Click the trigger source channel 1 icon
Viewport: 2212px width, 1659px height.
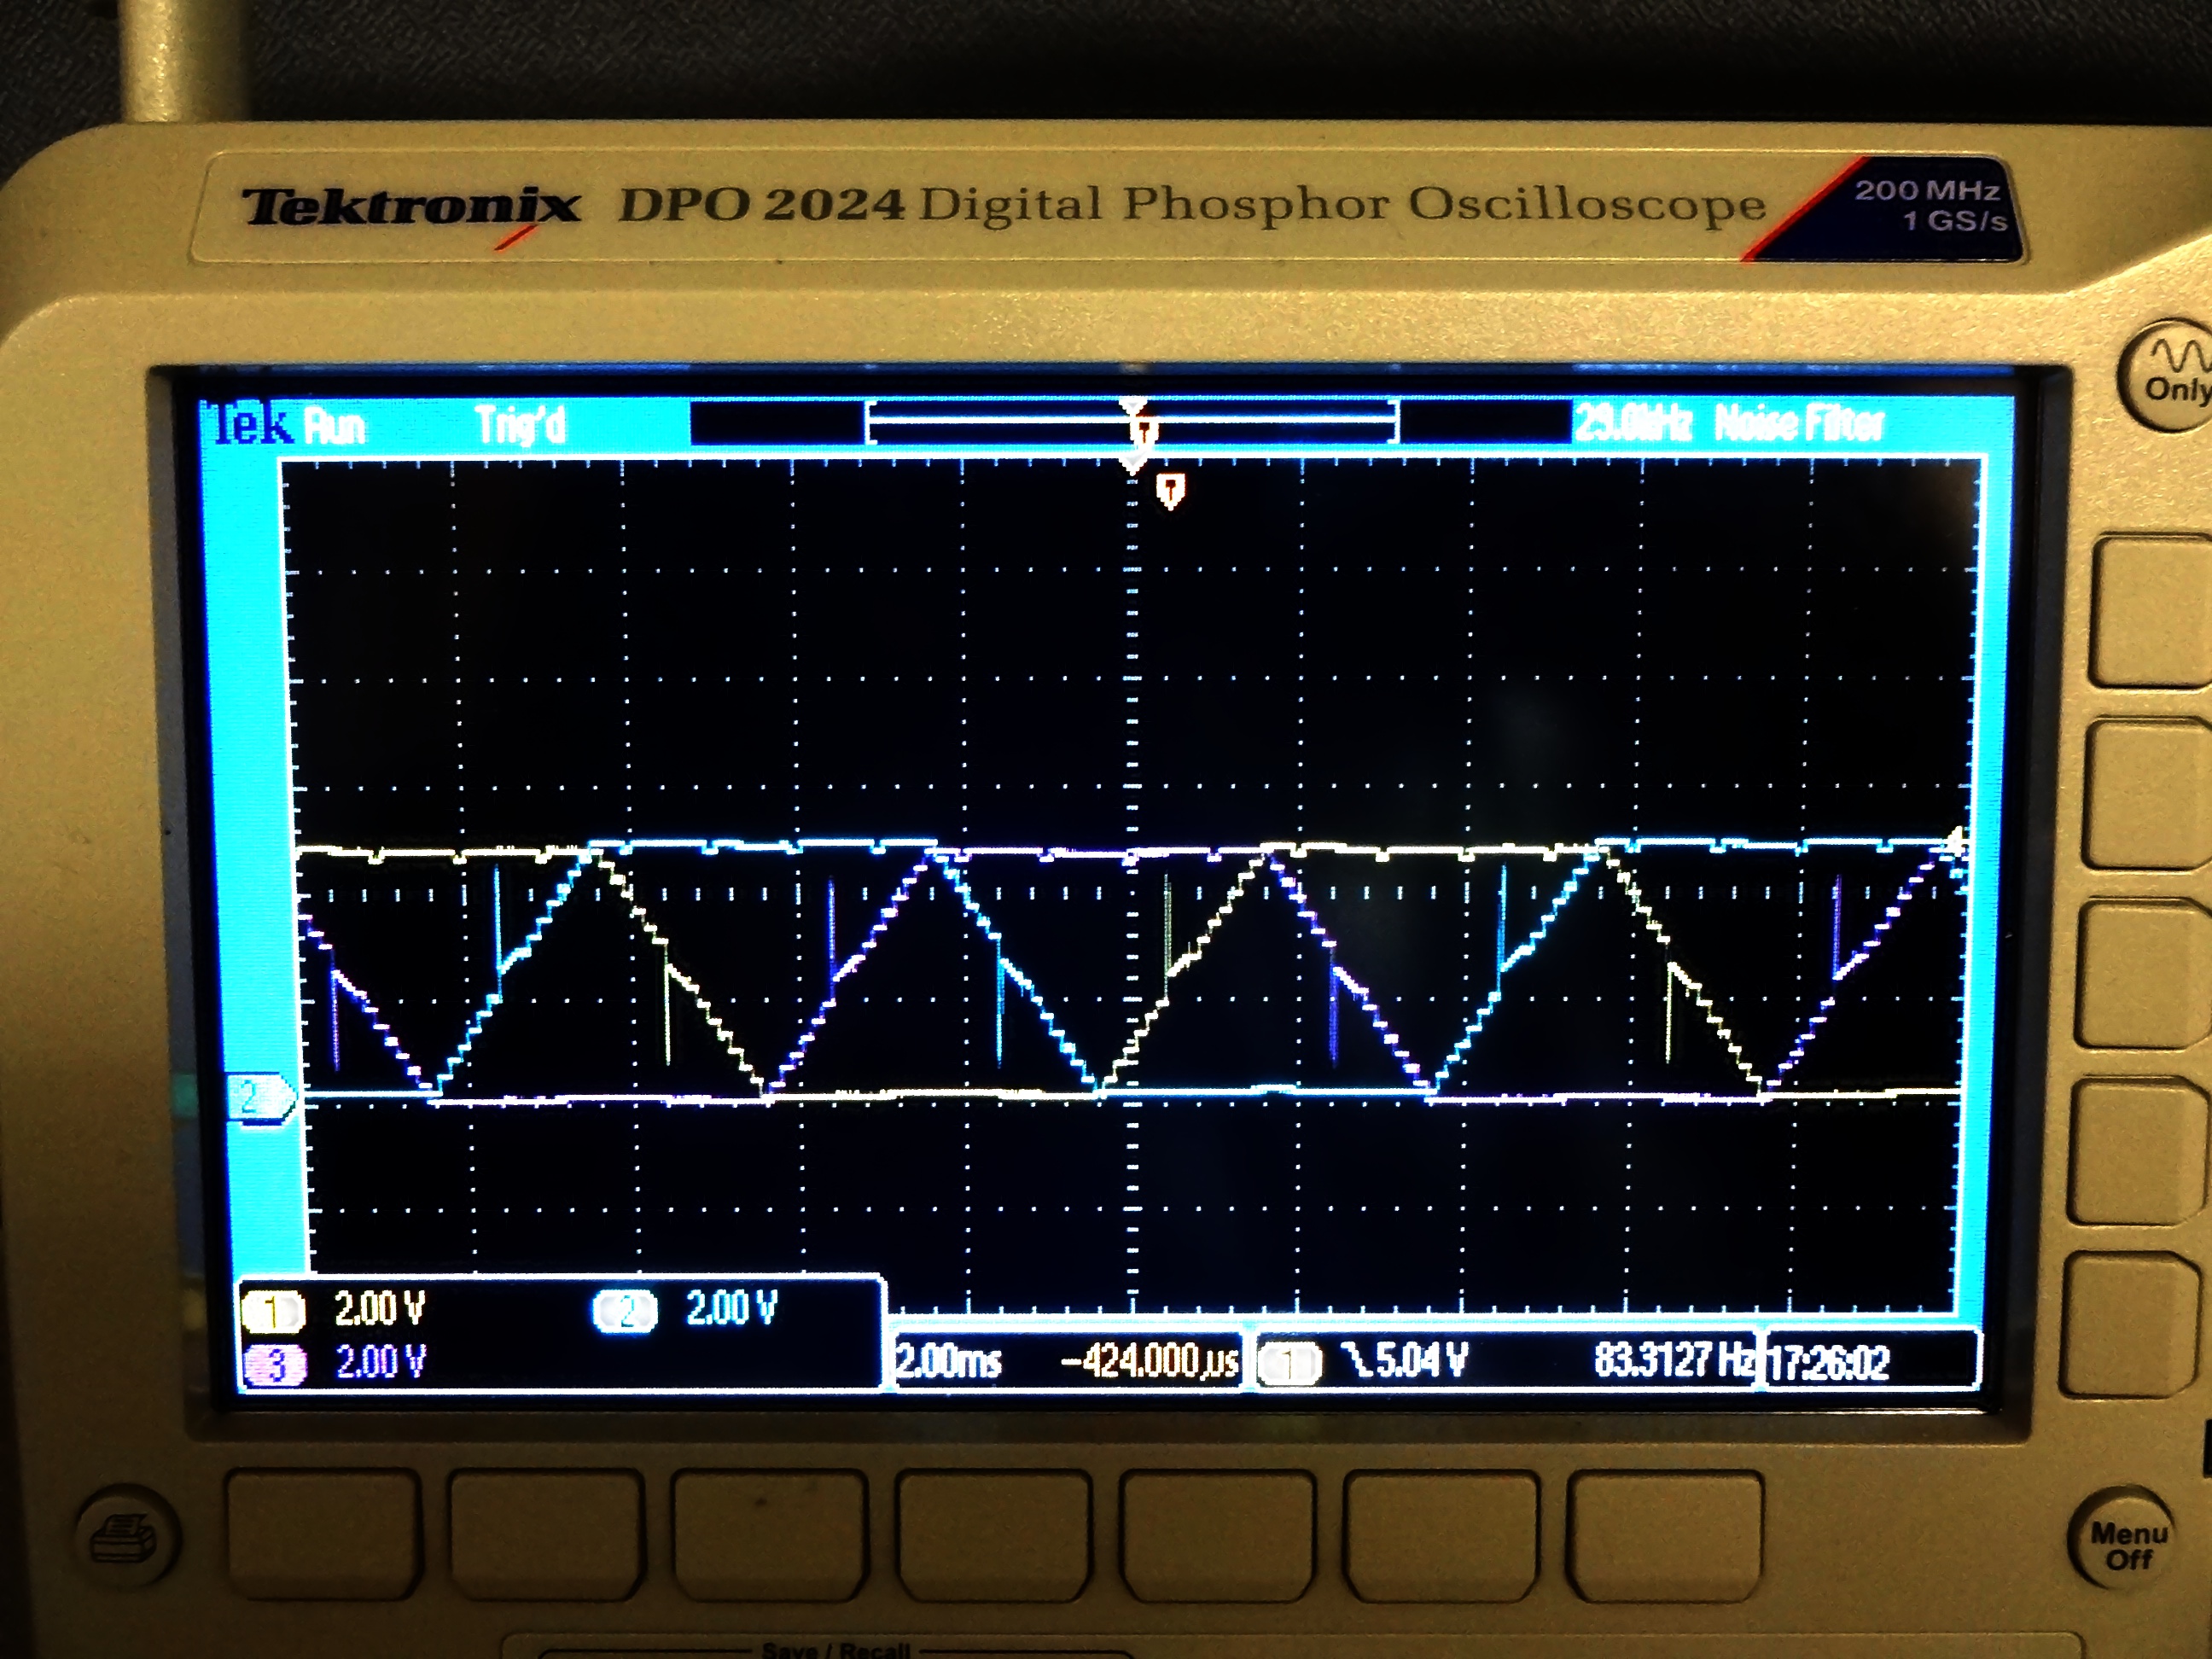1290,1363
